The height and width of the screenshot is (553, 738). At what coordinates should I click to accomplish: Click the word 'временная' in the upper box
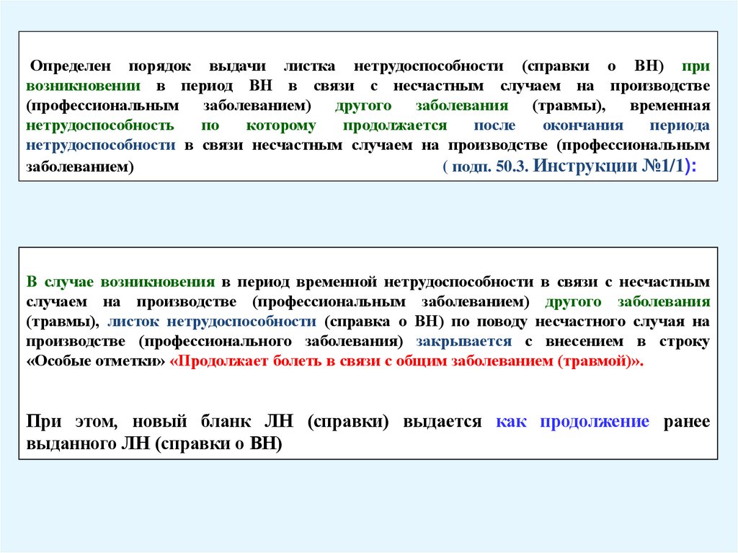(670, 105)
